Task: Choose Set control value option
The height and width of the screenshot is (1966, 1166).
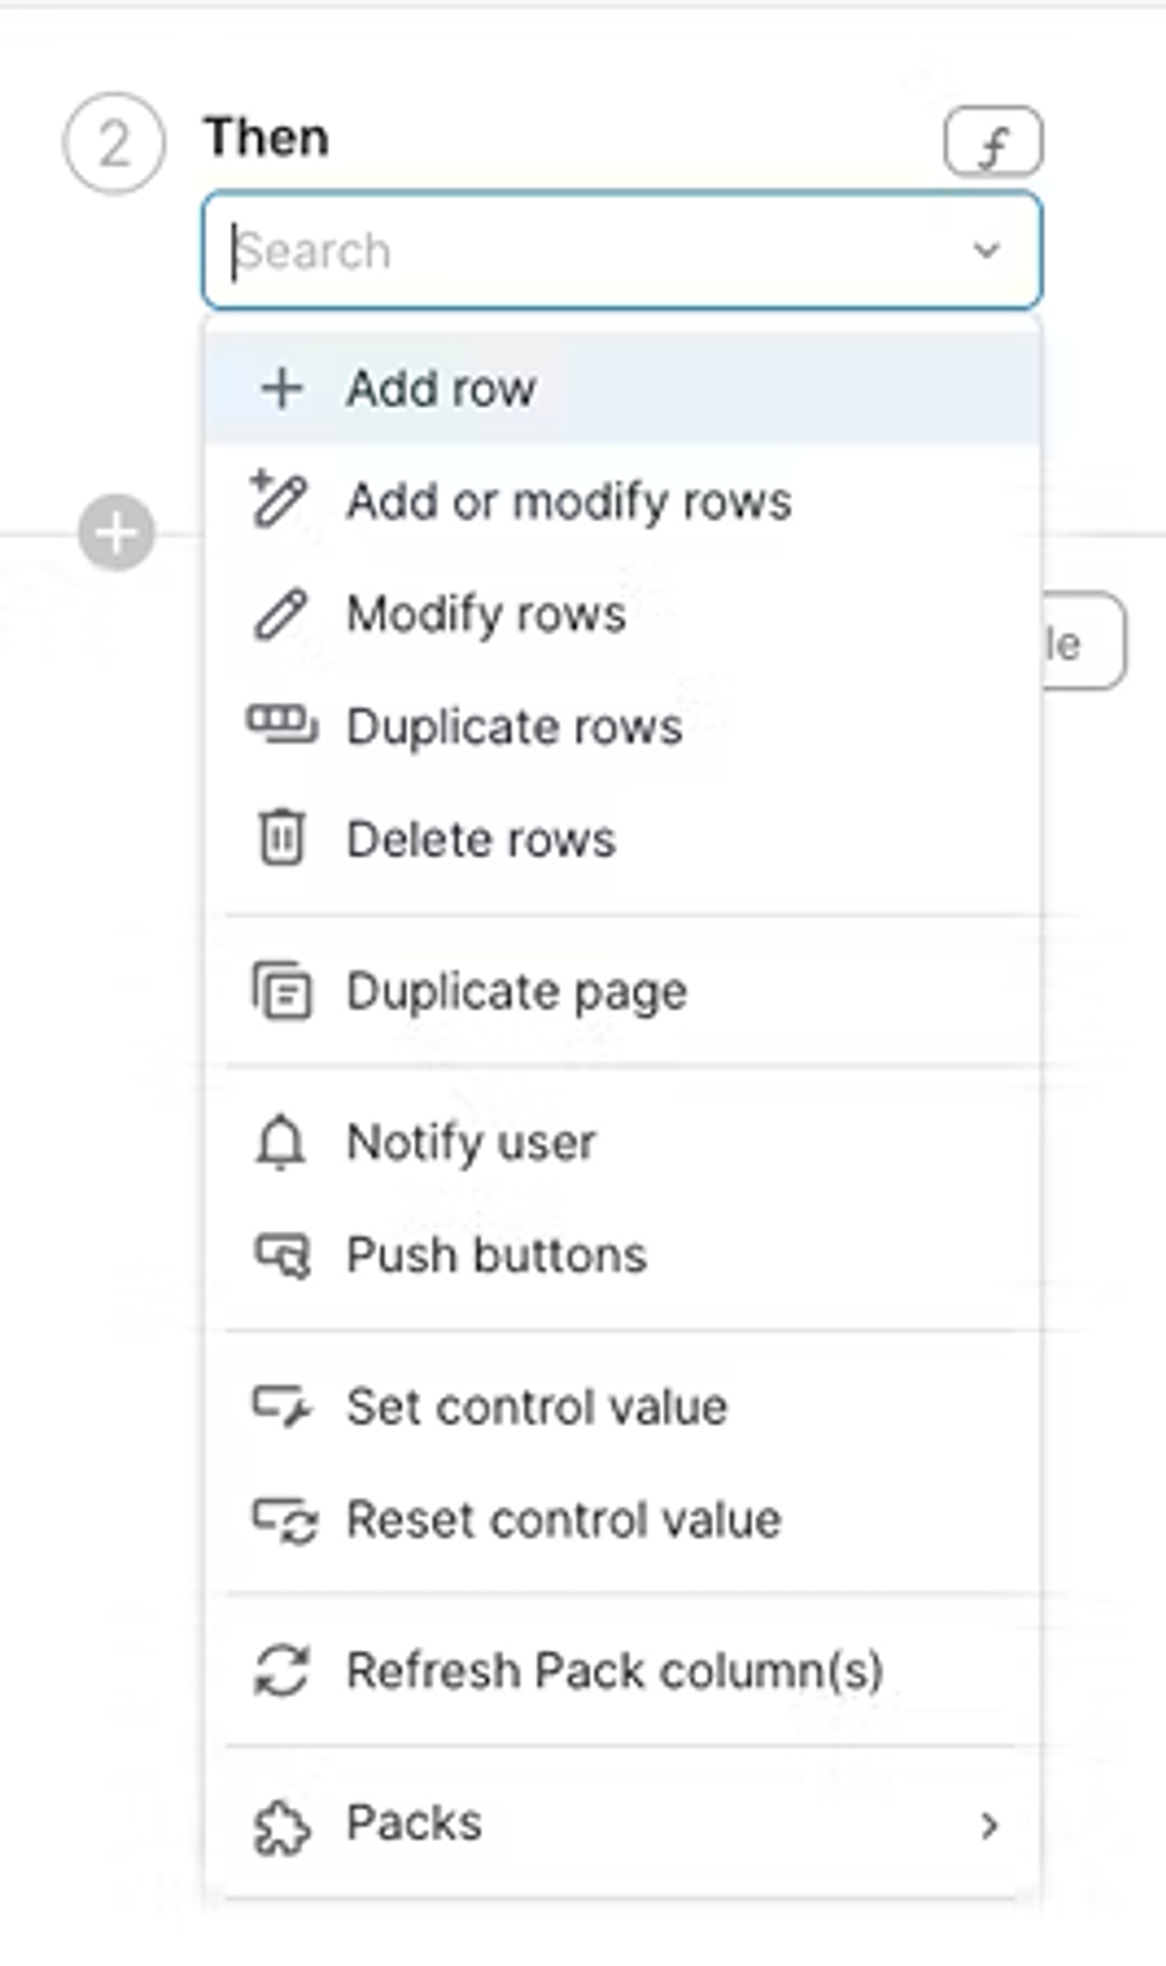Action: [536, 1407]
